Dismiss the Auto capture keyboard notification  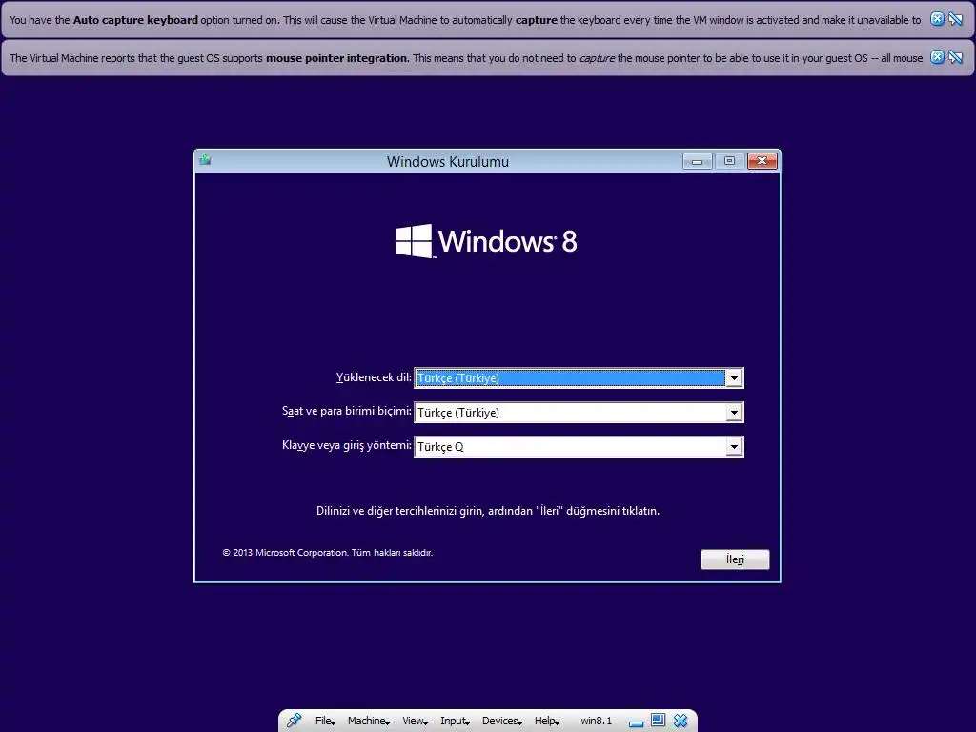point(937,19)
